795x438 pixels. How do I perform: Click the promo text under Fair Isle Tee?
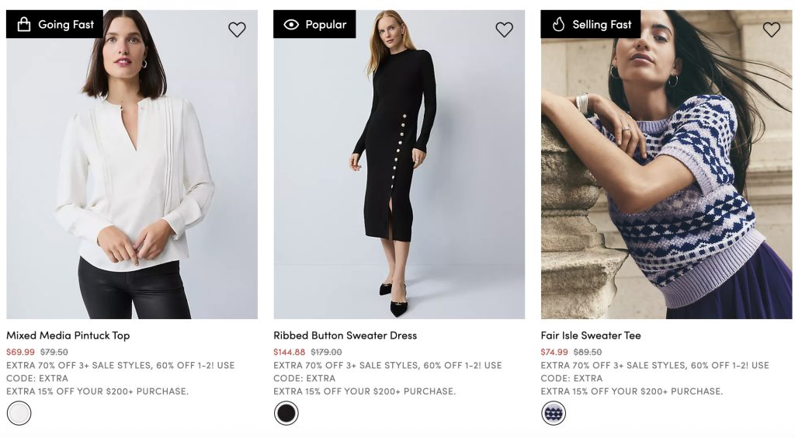[x=654, y=372]
